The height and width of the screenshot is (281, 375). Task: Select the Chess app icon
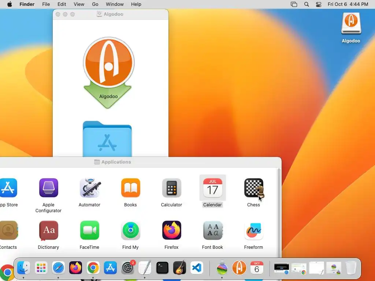click(254, 188)
